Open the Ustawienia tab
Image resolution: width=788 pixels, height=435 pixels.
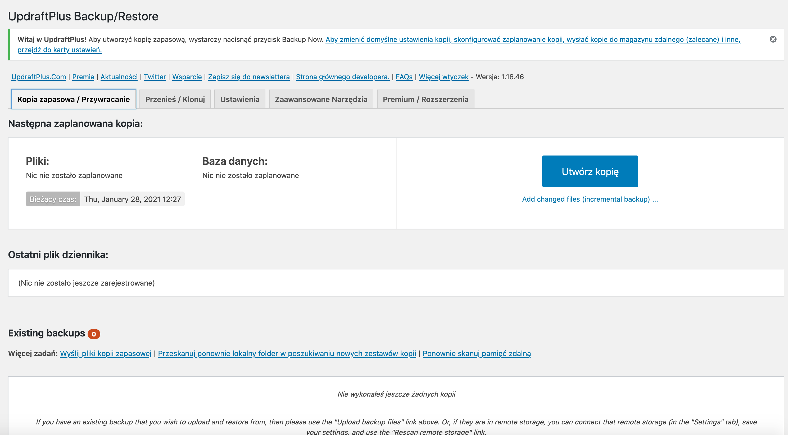[x=240, y=99]
